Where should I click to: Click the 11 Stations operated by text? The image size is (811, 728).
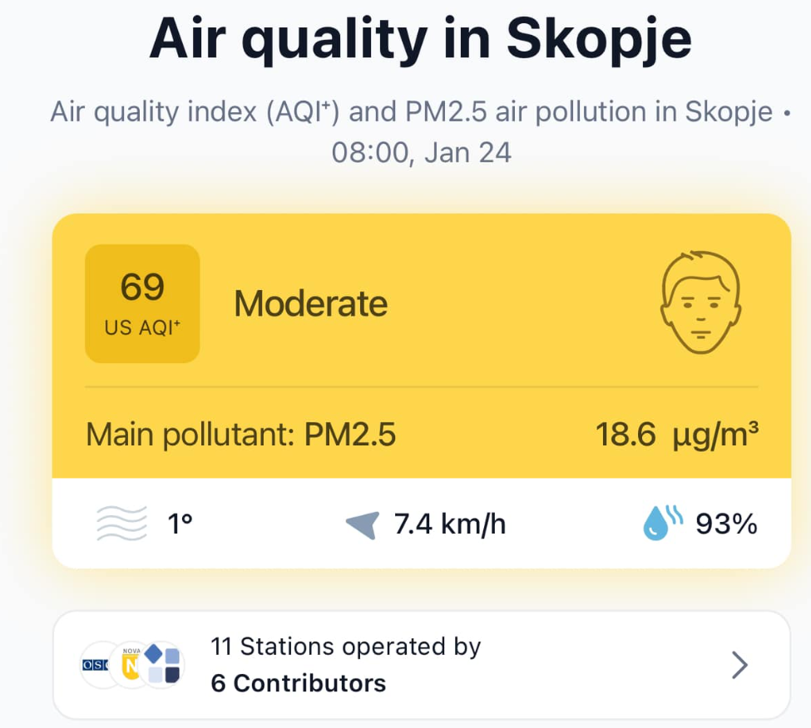(345, 647)
